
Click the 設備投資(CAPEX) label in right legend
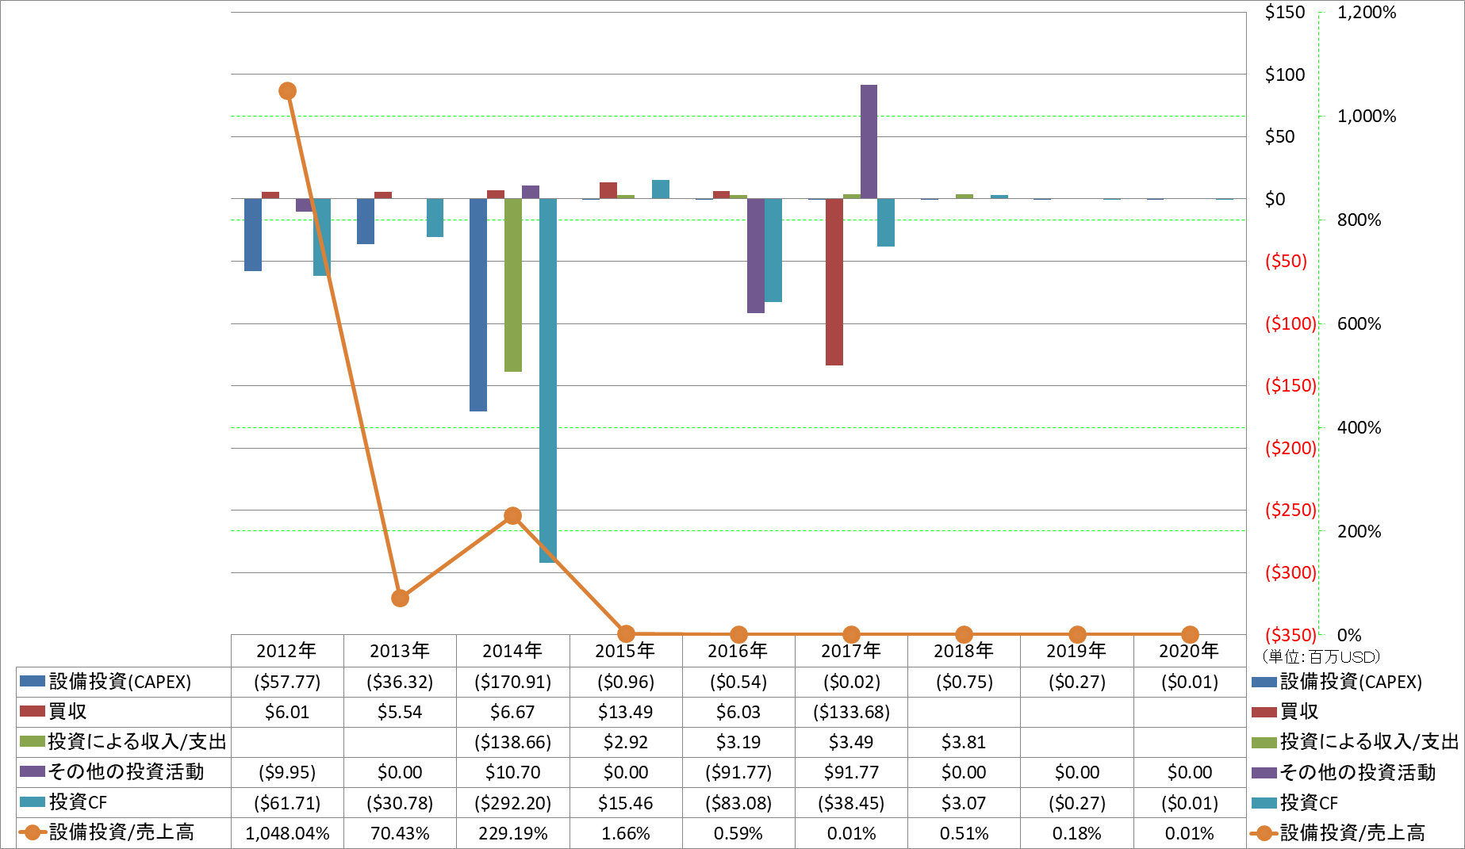(x=1351, y=682)
